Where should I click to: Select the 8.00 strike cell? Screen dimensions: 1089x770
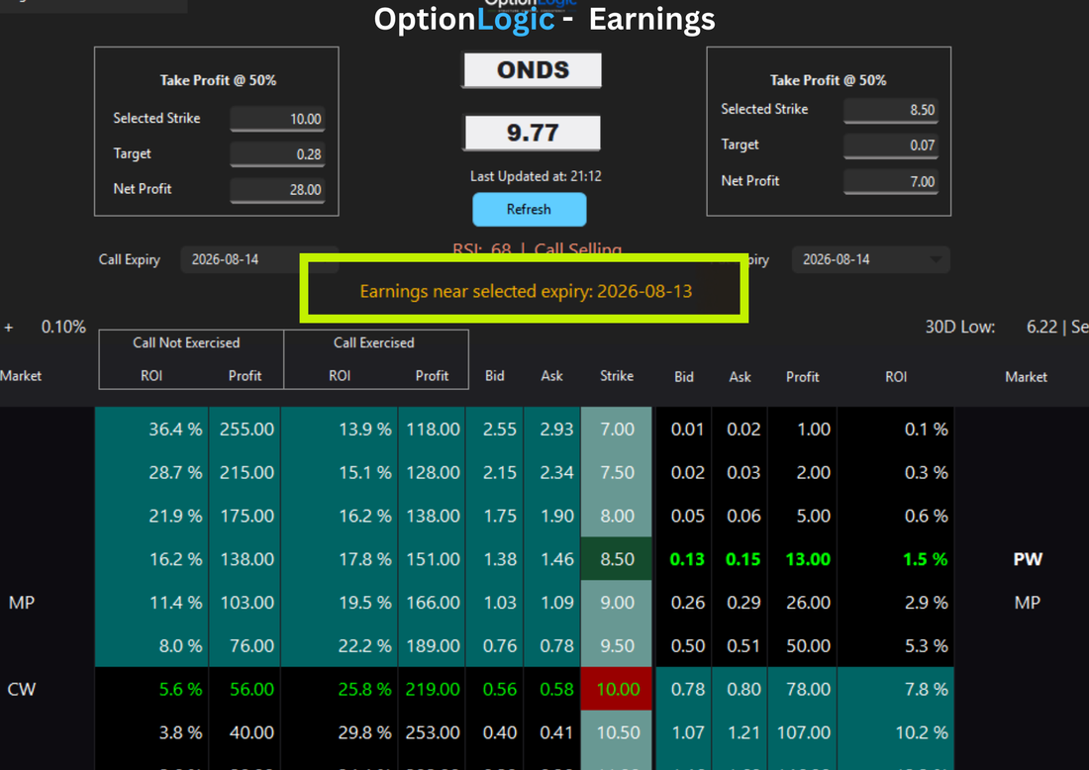click(x=617, y=516)
